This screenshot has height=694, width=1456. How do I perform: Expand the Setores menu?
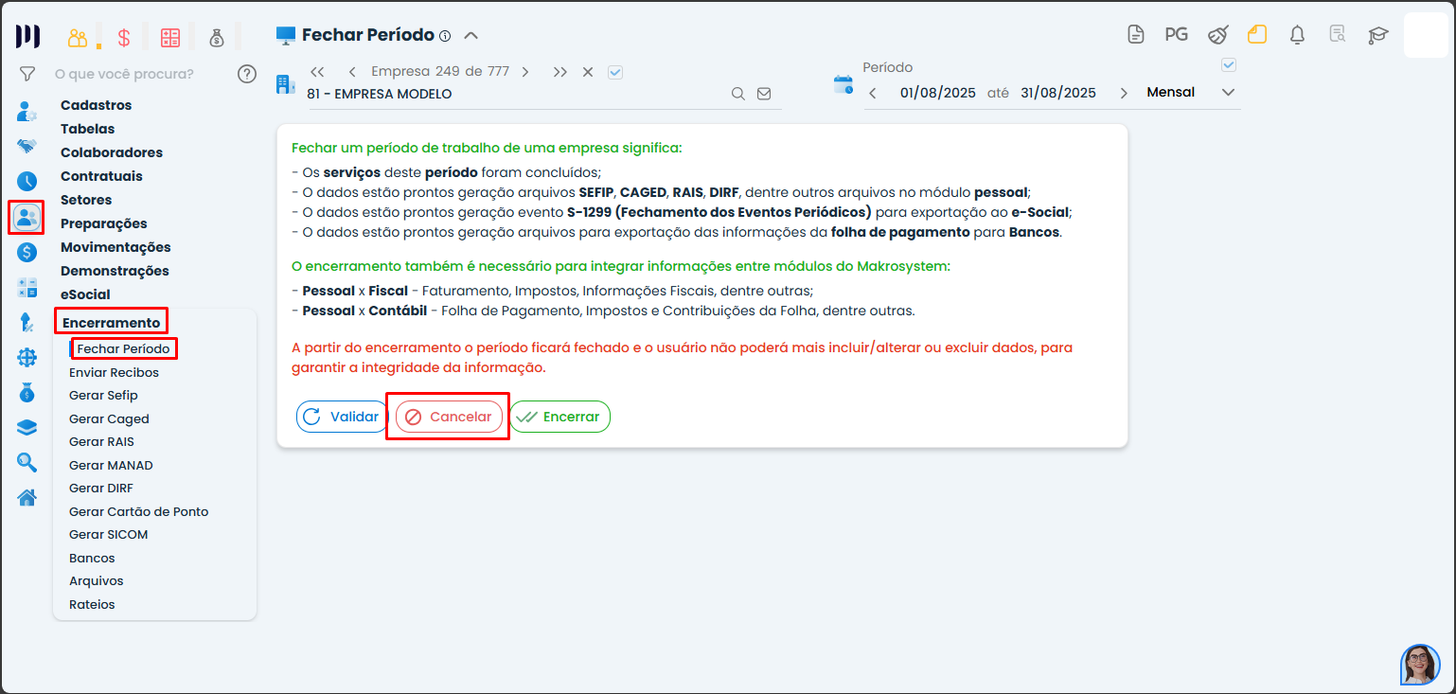pos(86,200)
